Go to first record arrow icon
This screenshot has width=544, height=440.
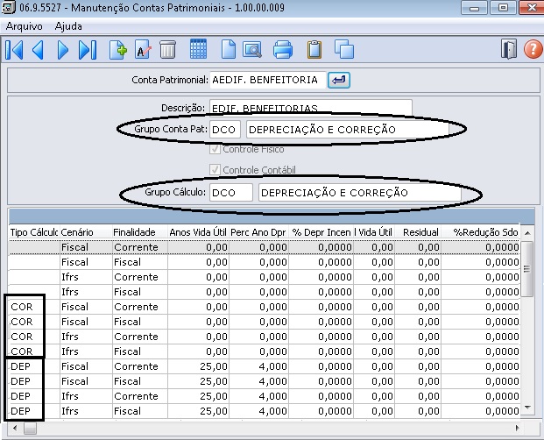click(15, 50)
